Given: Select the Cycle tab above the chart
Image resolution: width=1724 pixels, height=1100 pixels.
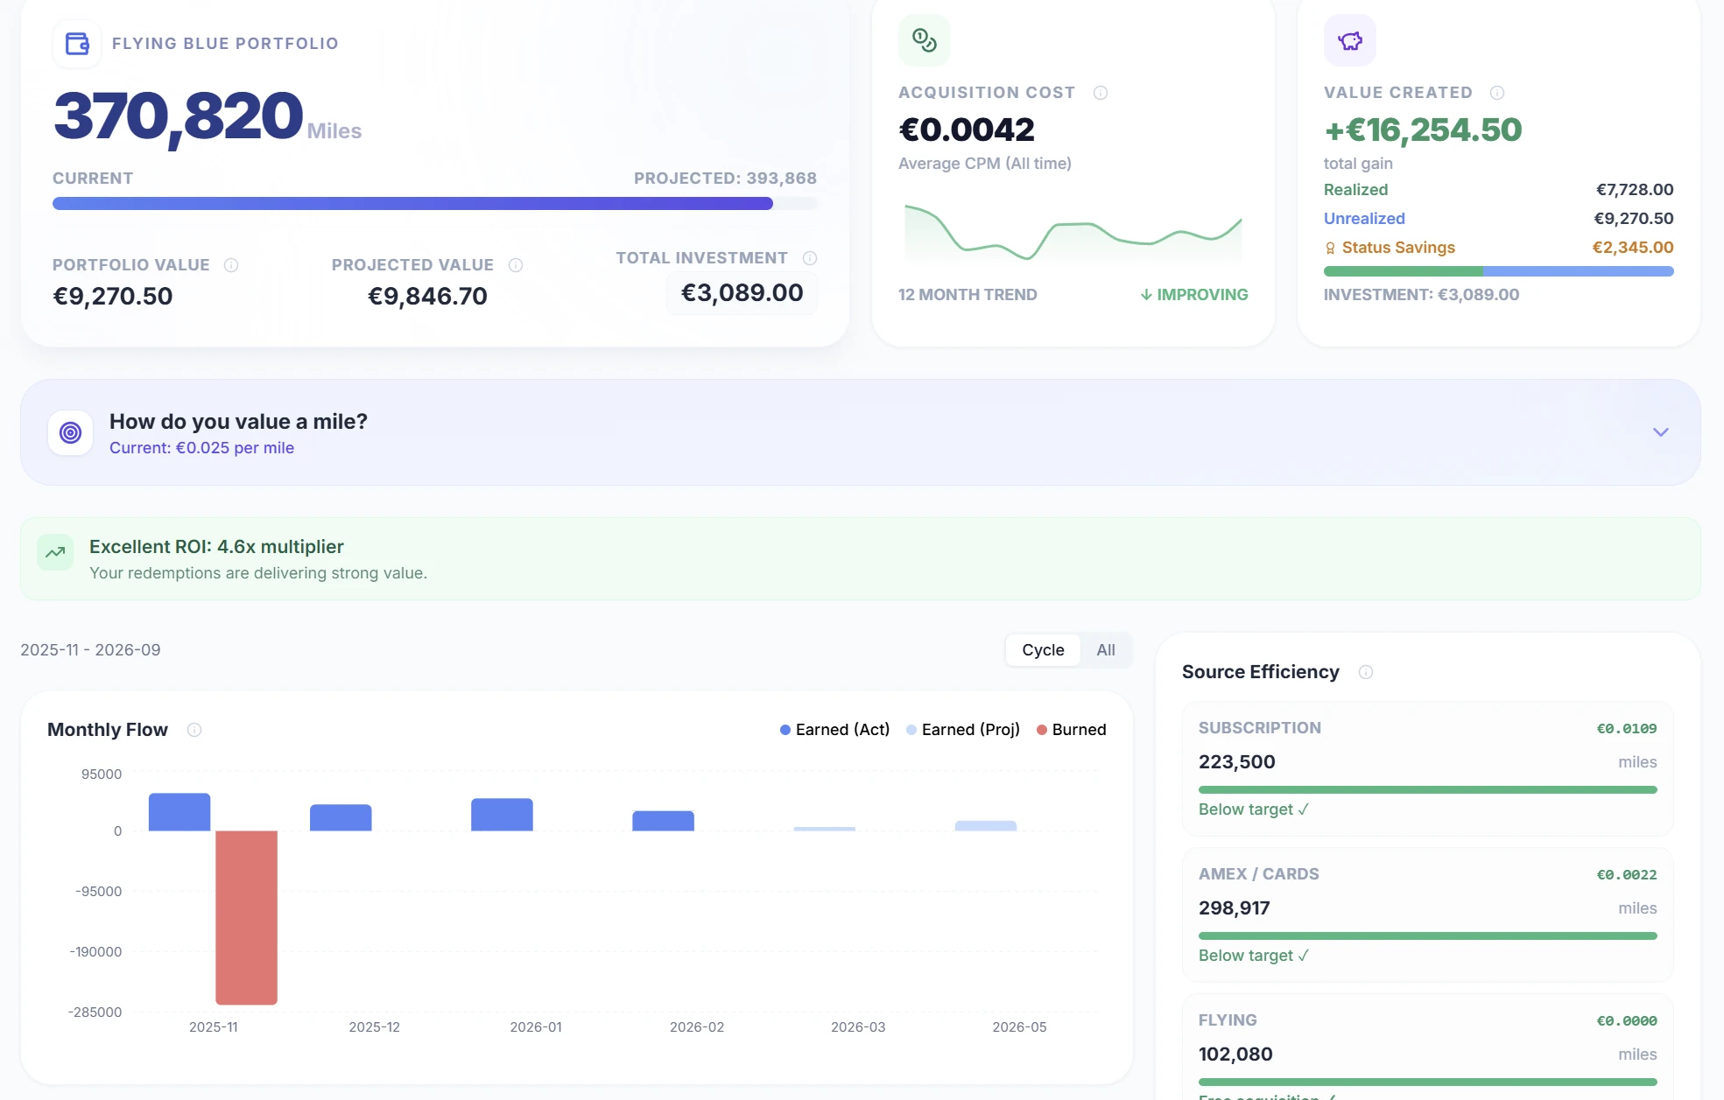Looking at the screenshot, I should 1042,650.
